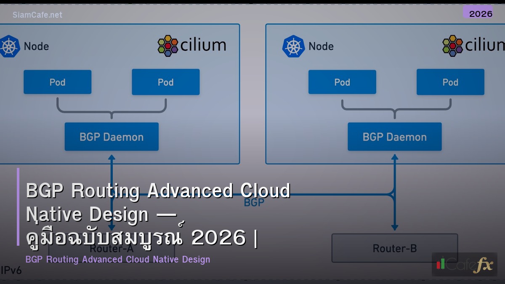505x284 pixels.
Task: Click the bar-chart glyph inside the CafeFX logo
Action: 441,265
